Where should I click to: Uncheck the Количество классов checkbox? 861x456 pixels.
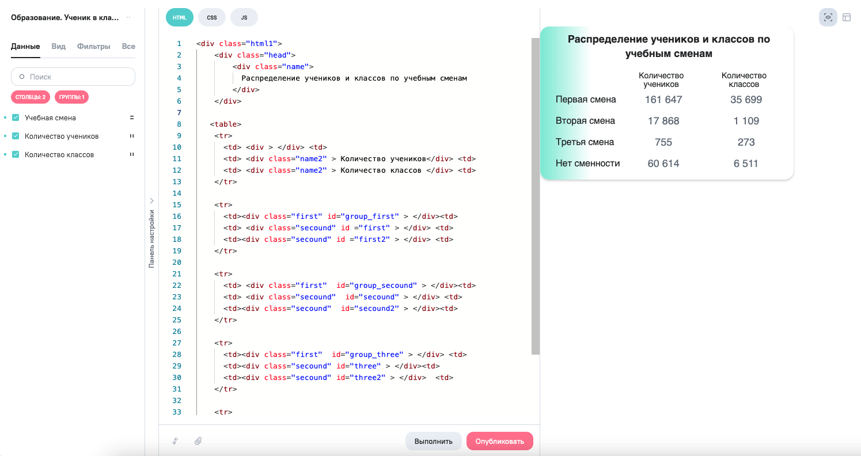point(16,154)
